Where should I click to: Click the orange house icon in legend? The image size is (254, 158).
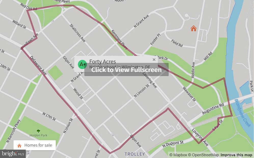[19, 146]
